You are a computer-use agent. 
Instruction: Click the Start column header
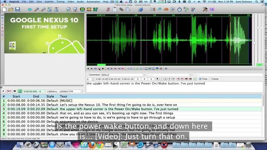[x=16, y=96]
